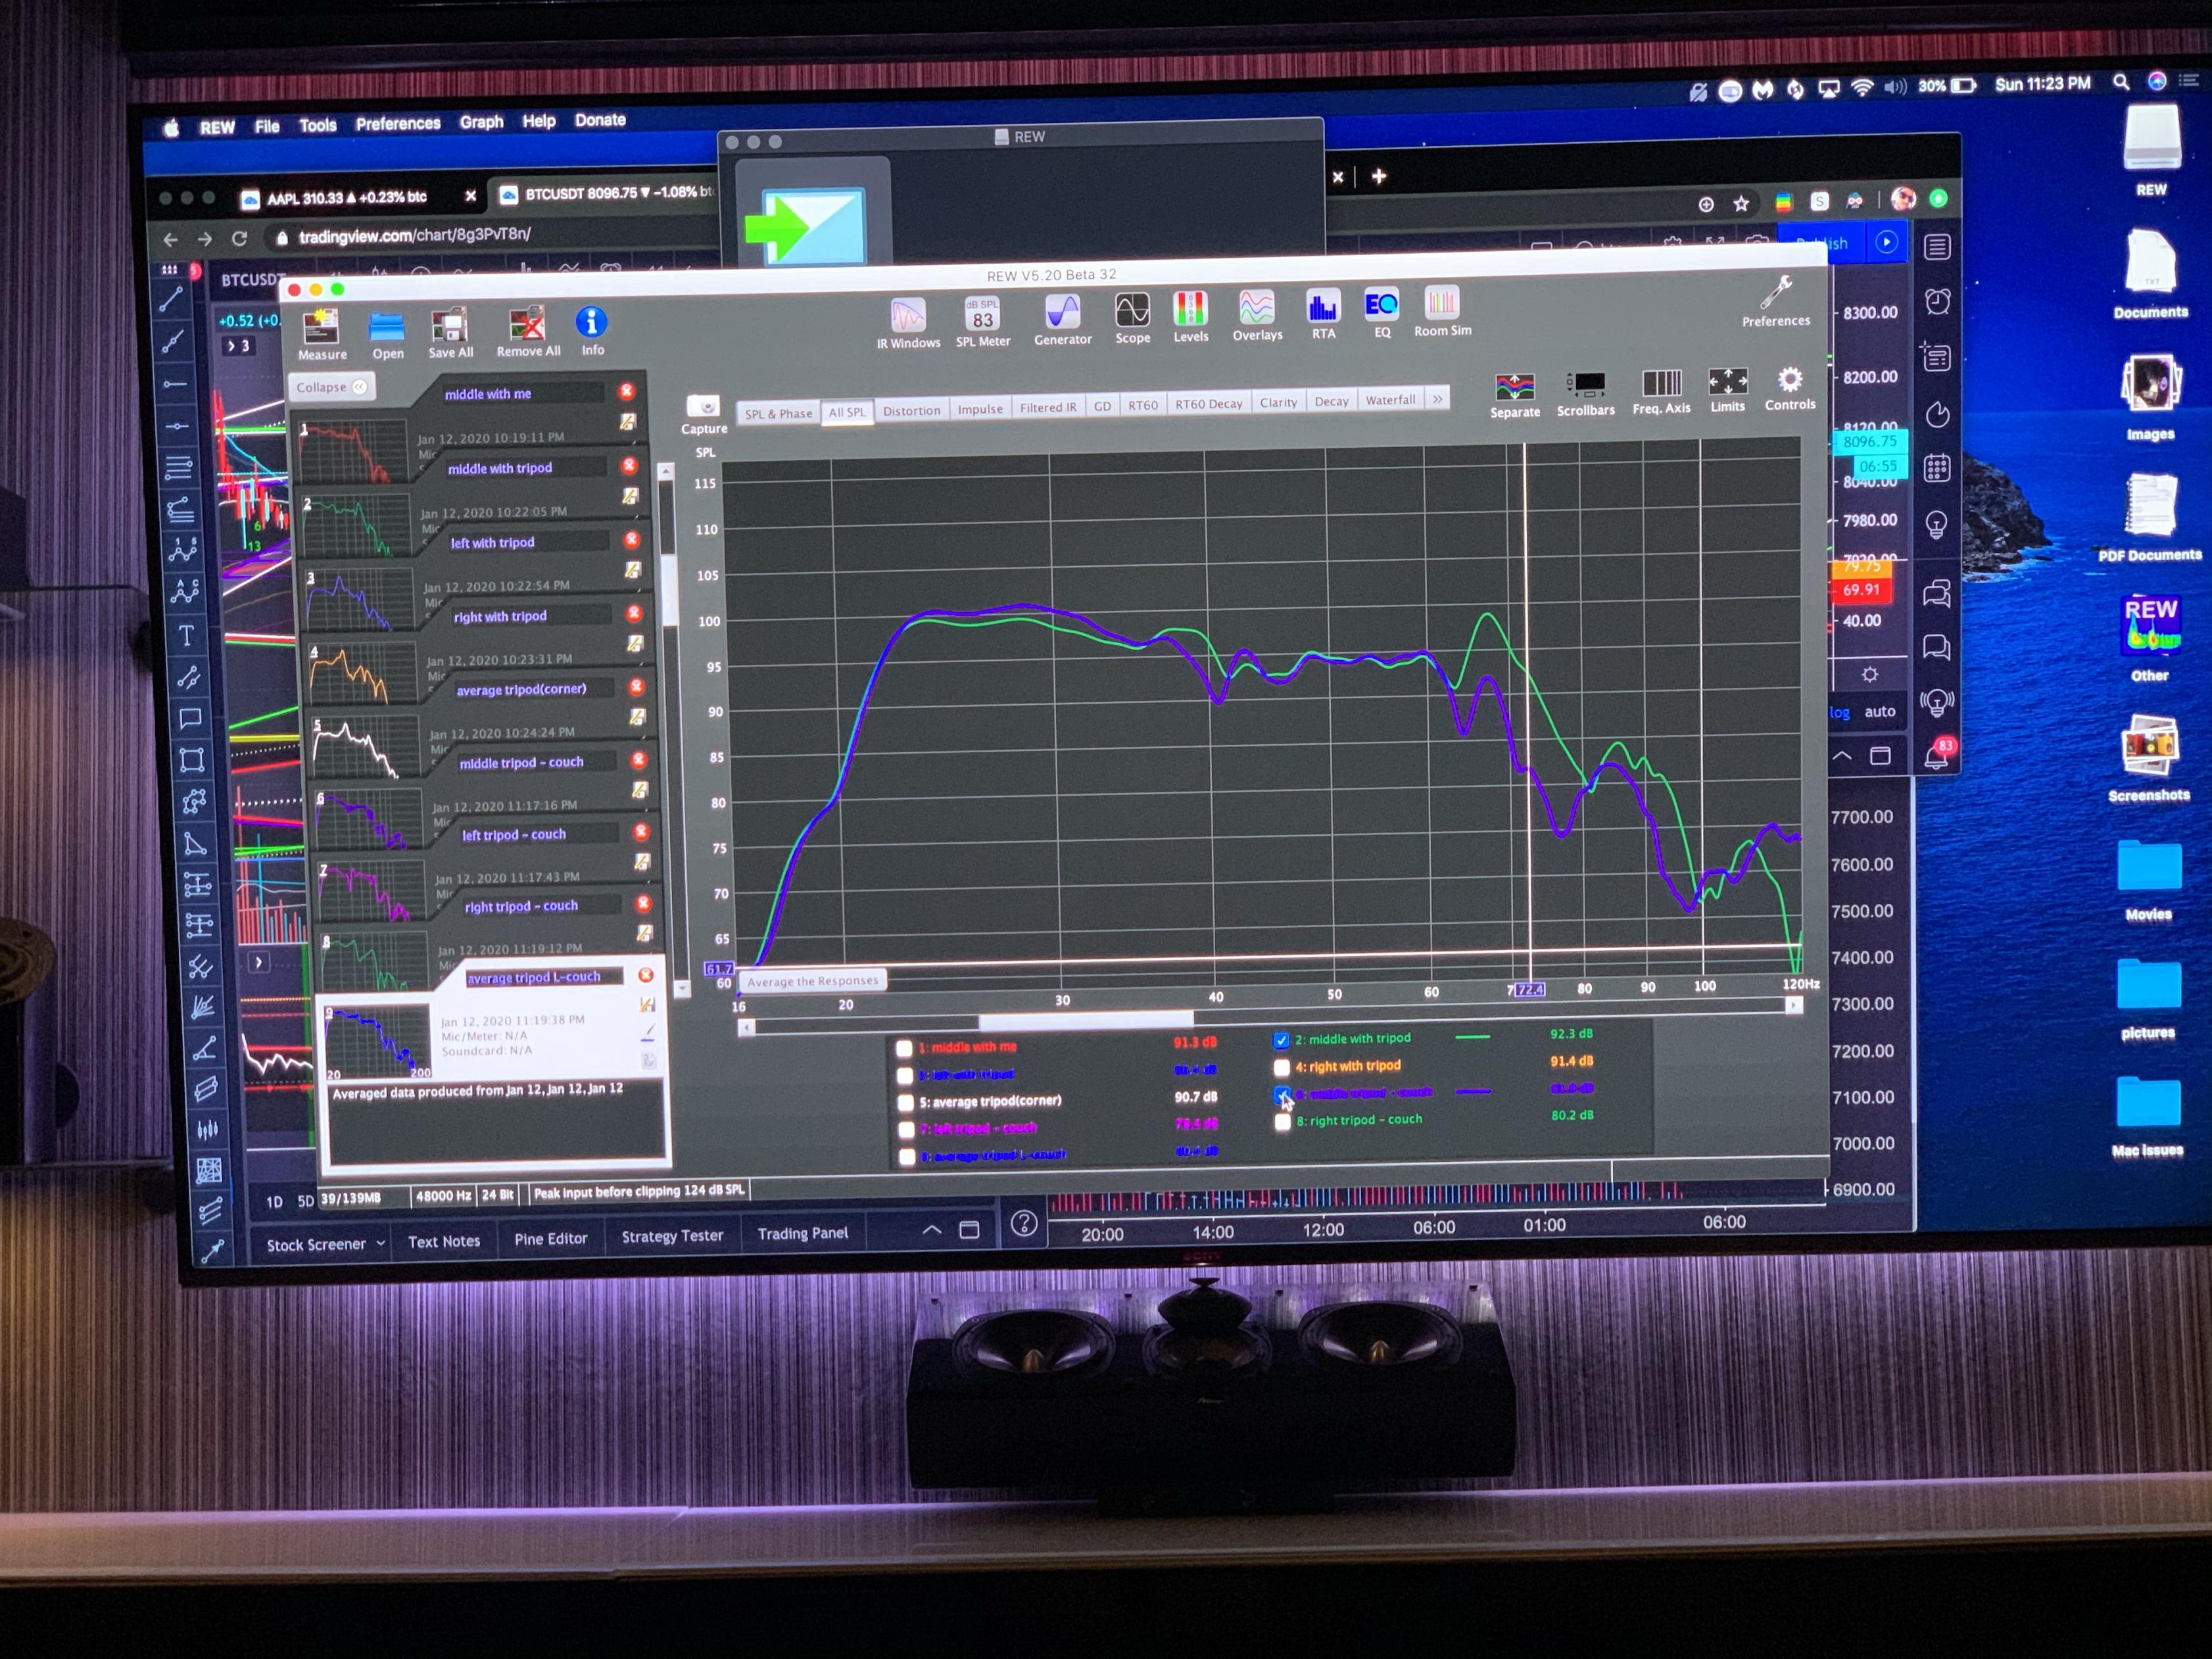The height and width of the screenshot is (1659, 2212).
Task: Switch to the Waterfall tab
Action: [x=1390, y=400]
